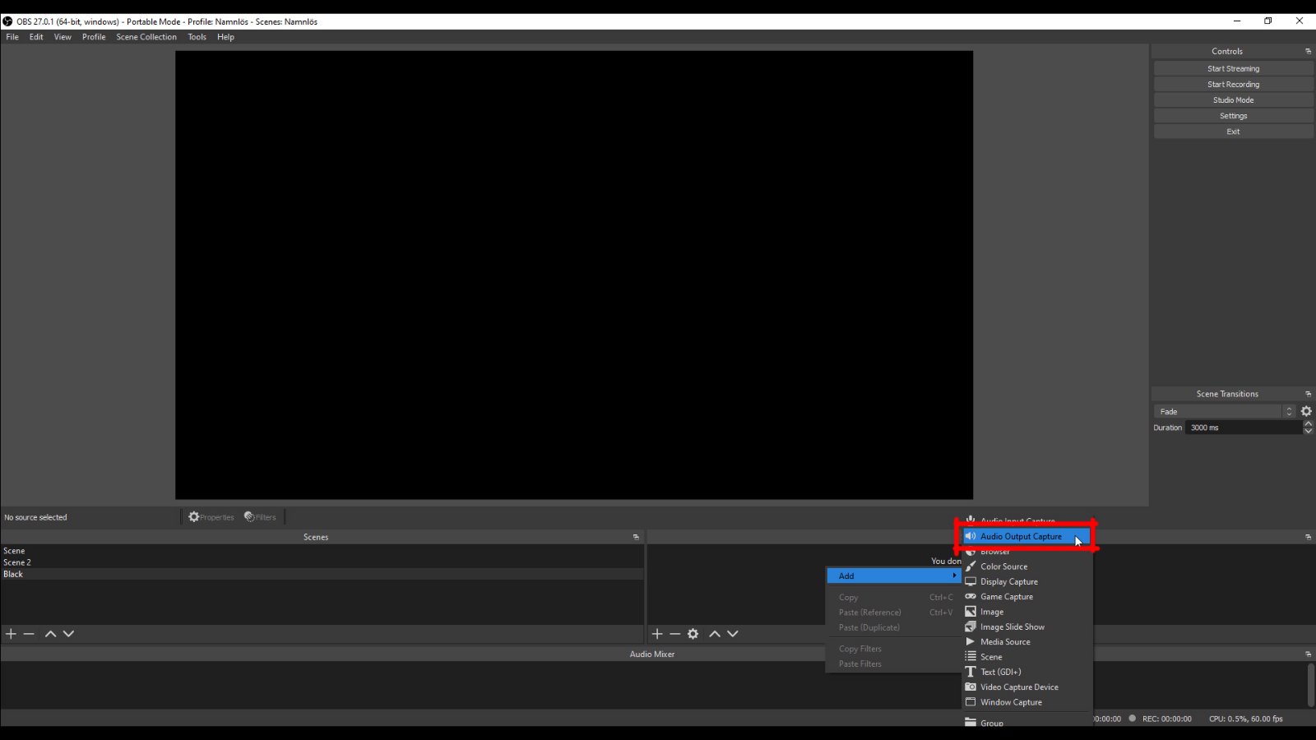Viewport: 1316px width, 740px height.
Task: Add a new scene with the plus icon
Action: pos(11,634)
